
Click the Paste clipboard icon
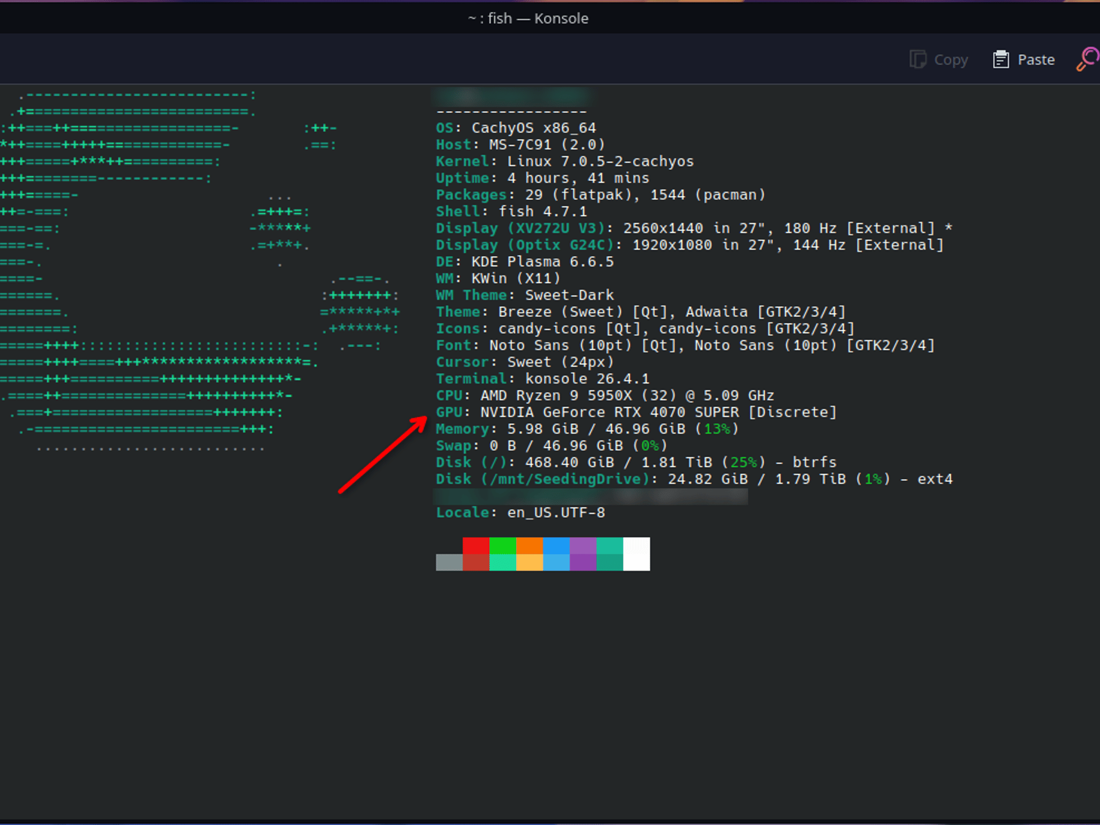tap(1001, 60)
